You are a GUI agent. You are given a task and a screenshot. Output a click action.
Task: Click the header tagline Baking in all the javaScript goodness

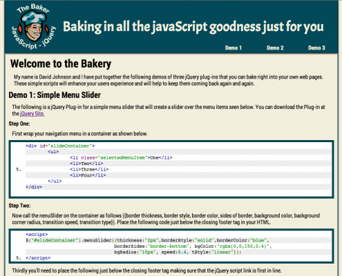pyautogui.click(x=193, y=27)
